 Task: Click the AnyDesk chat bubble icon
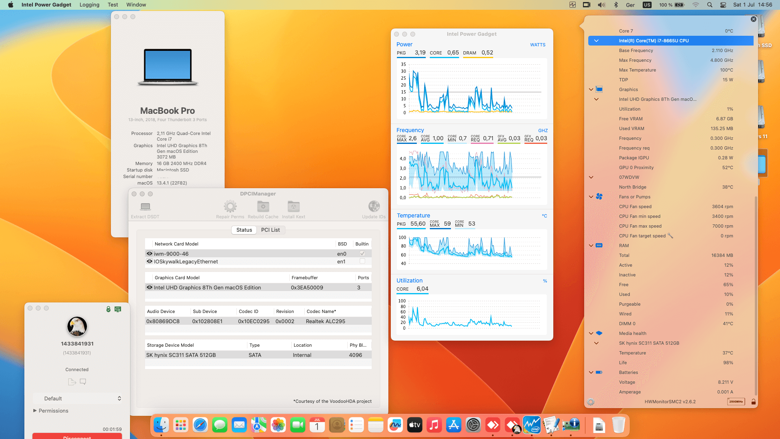(83, 382)
